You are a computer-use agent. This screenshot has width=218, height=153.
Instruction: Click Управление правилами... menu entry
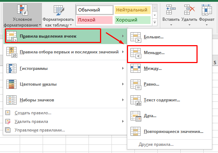coord(65,130)
